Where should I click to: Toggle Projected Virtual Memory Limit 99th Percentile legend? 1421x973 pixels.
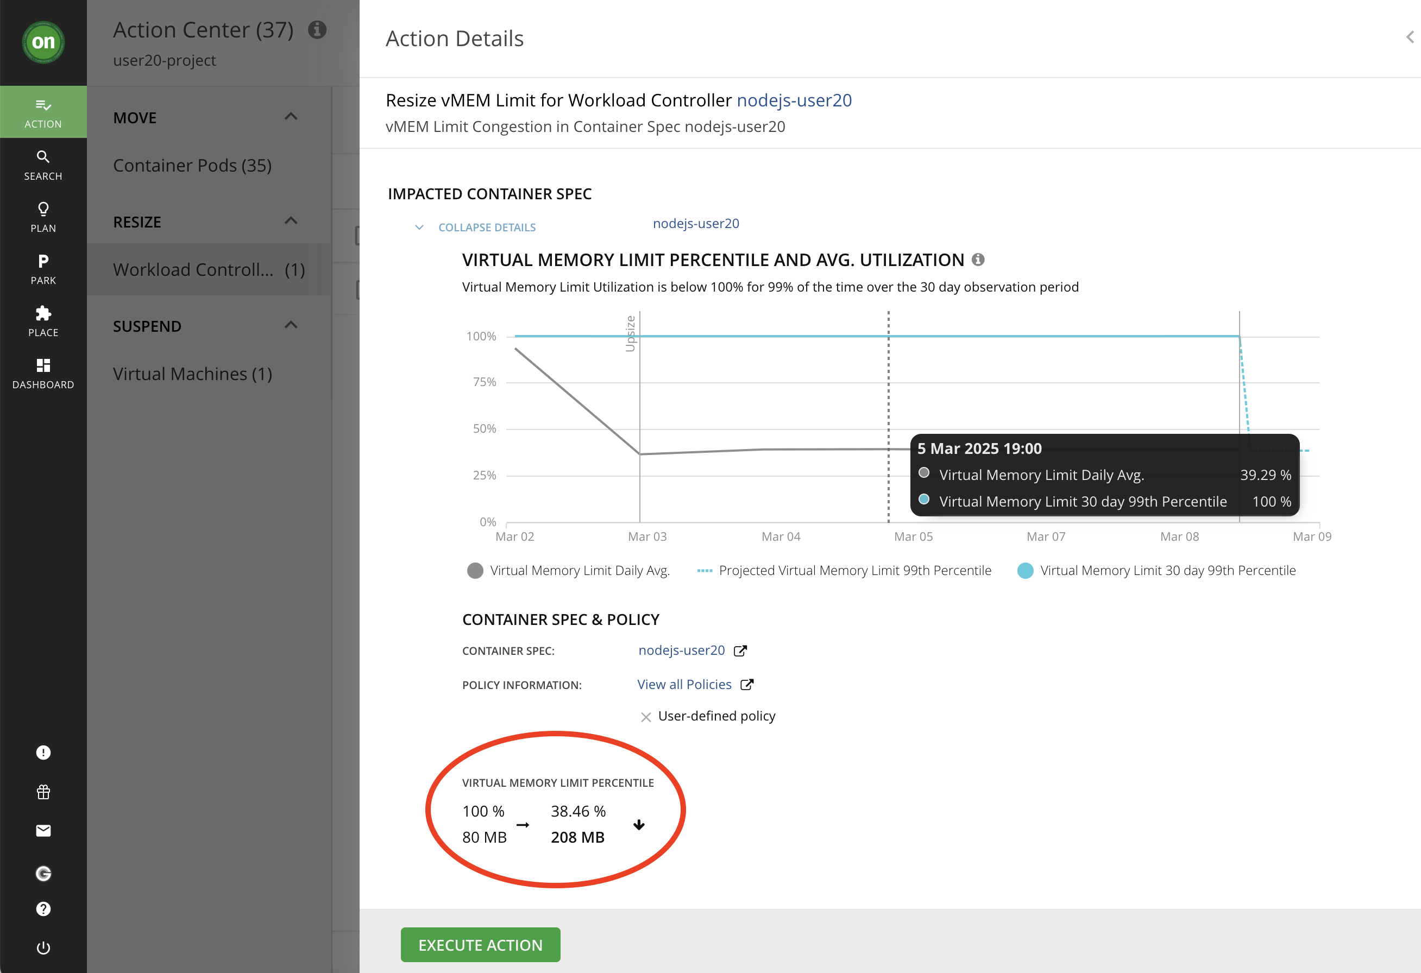click(844, 570)
